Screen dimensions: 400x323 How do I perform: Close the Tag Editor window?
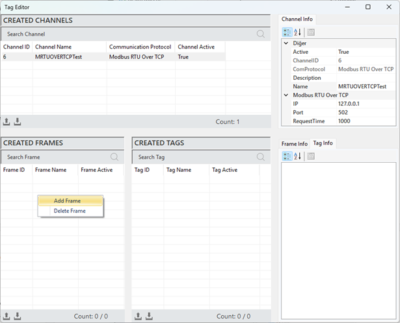click(x=389, y=7)
